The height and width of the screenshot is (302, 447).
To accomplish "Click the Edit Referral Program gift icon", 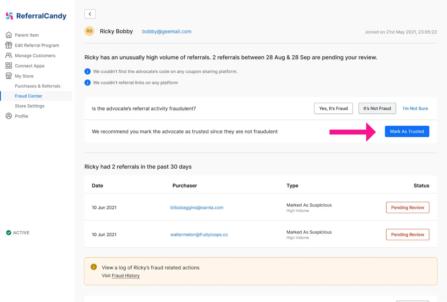I will point(9,45).
